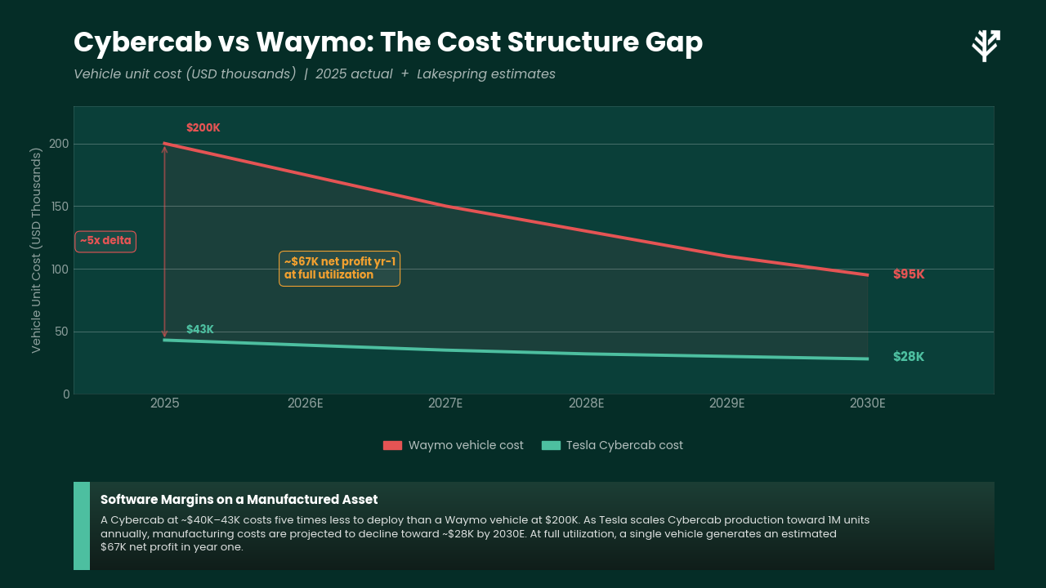Click the "~$67K net profit yr-1" callout box
Screen dimensions: 1046x588
pyautogui.click(x=339, y=269)
